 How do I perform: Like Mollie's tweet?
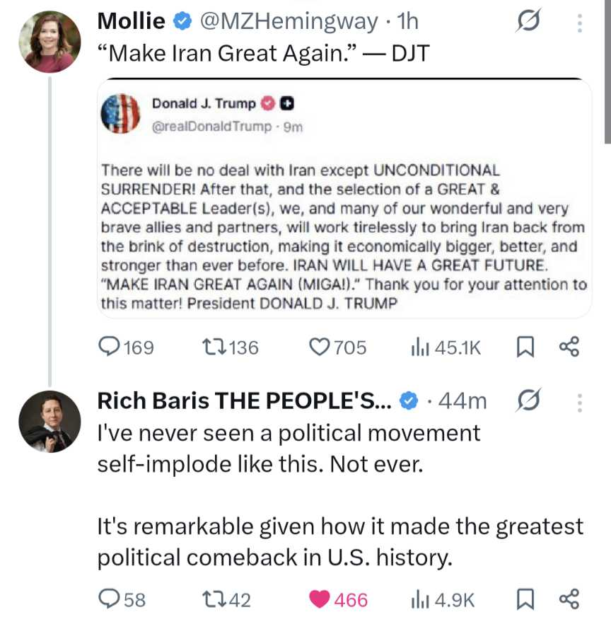point(320,347)
